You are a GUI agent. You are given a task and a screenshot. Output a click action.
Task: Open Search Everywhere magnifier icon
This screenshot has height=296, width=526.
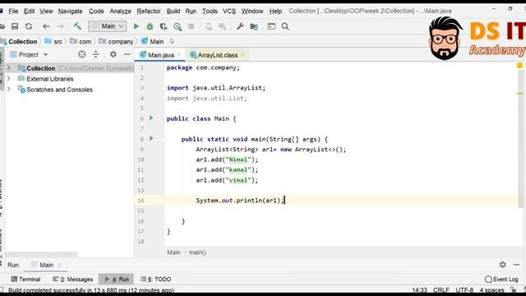[x=285, y=26]
